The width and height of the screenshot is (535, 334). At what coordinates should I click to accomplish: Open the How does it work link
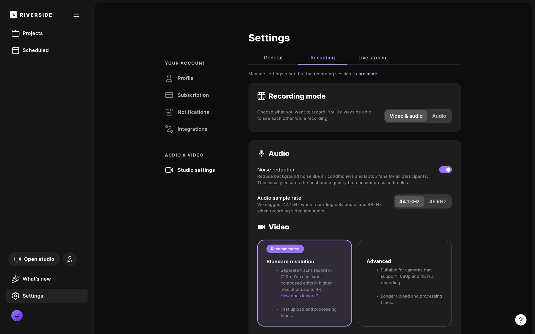299,296
